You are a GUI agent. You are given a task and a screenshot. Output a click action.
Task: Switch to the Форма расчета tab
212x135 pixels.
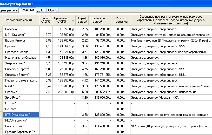(x=9, y=10)
